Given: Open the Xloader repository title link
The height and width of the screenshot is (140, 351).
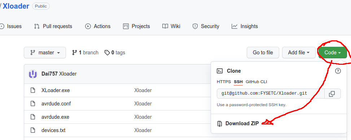Looking at the screenshot, I should (16, 6).
